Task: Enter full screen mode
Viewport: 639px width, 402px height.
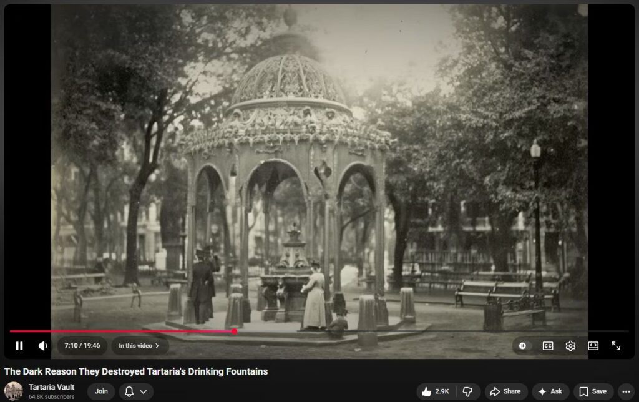Action: point(616,346)
